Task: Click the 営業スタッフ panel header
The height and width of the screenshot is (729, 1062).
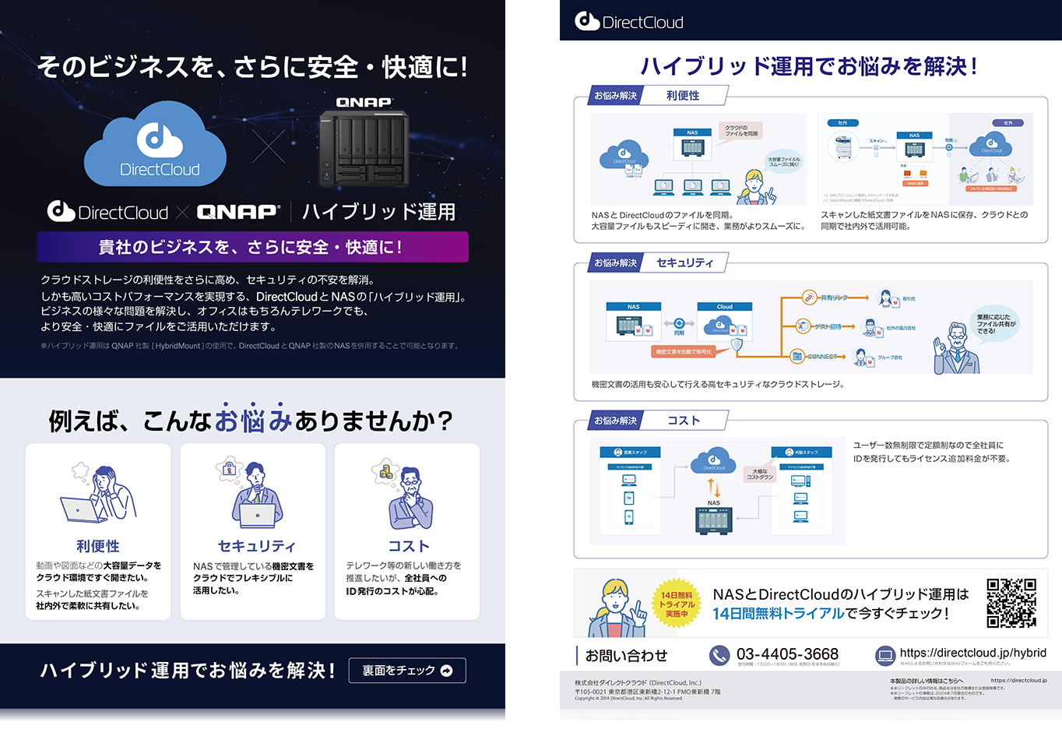Action: click(630, 452)
